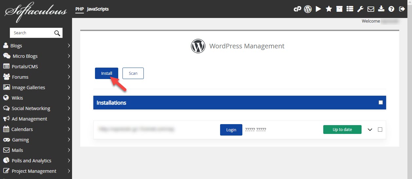
Task: Click the WordPress logo beside WordPress Management
Action: tap(198, 46)
